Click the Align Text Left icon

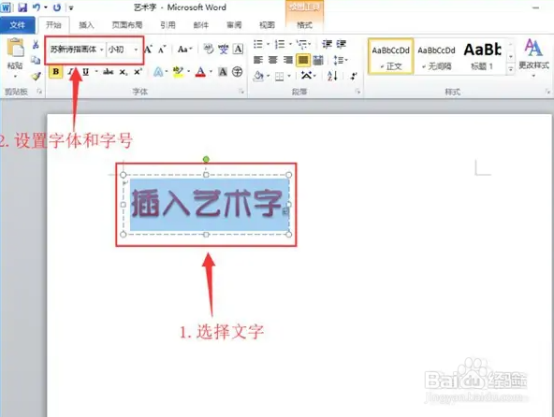(x=258, y=60)
